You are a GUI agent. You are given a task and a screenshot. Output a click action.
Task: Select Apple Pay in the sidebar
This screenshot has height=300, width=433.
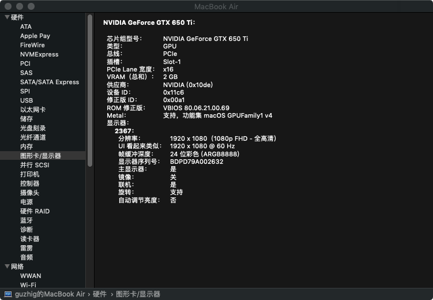pyautogui.click(x=35, y=36)
